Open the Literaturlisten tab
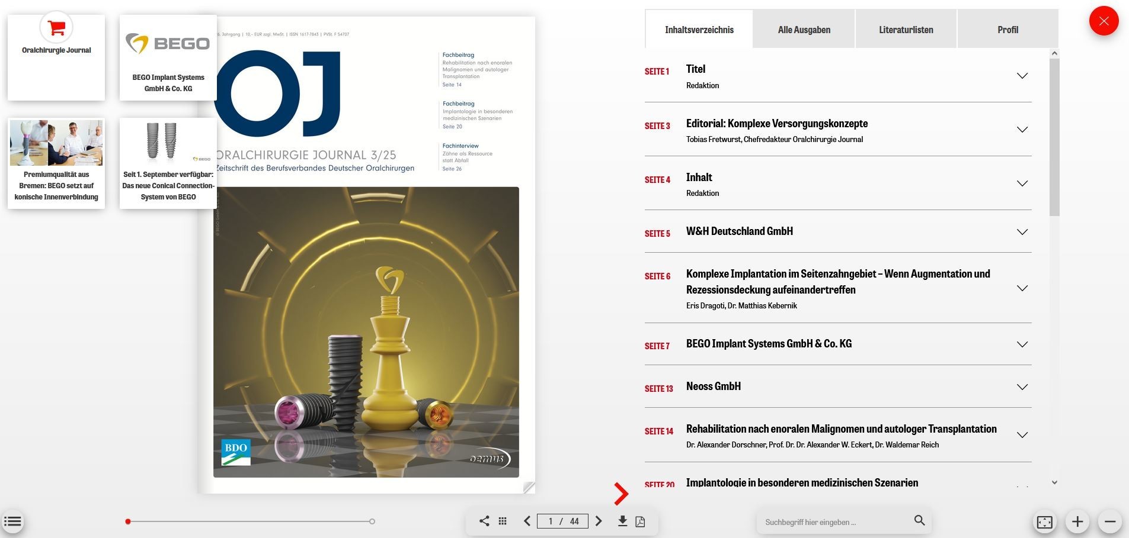The height and width of the screenshot is (538, 1129). [x=906, y=30]
